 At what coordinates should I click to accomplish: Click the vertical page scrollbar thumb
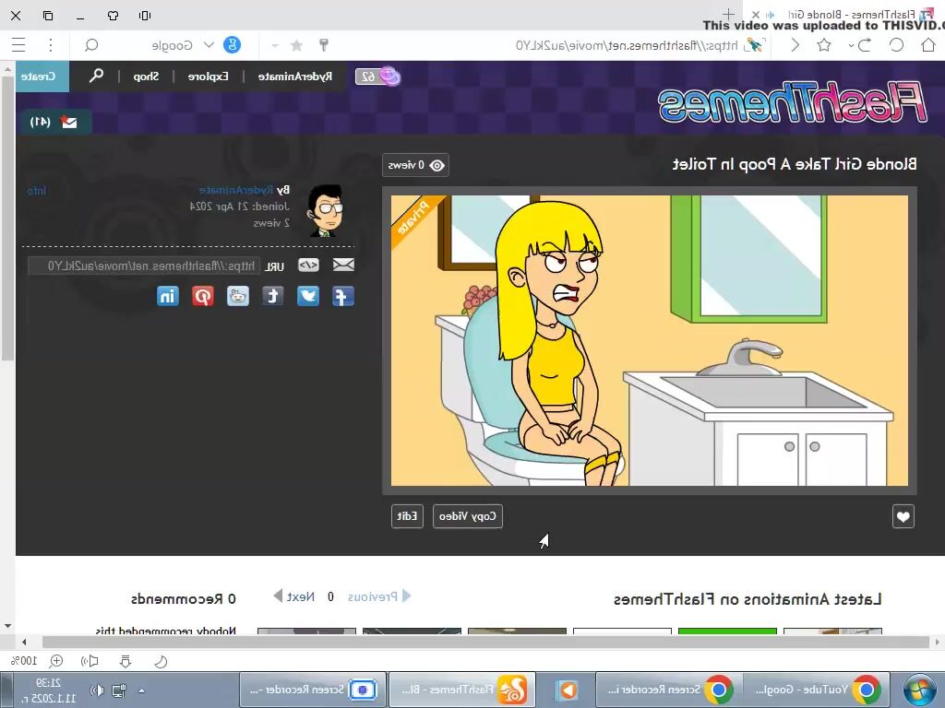[7, 218]
